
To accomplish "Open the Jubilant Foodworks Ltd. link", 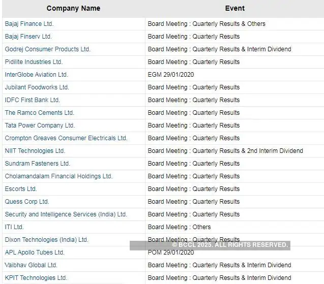I will (x=37, y=87).
